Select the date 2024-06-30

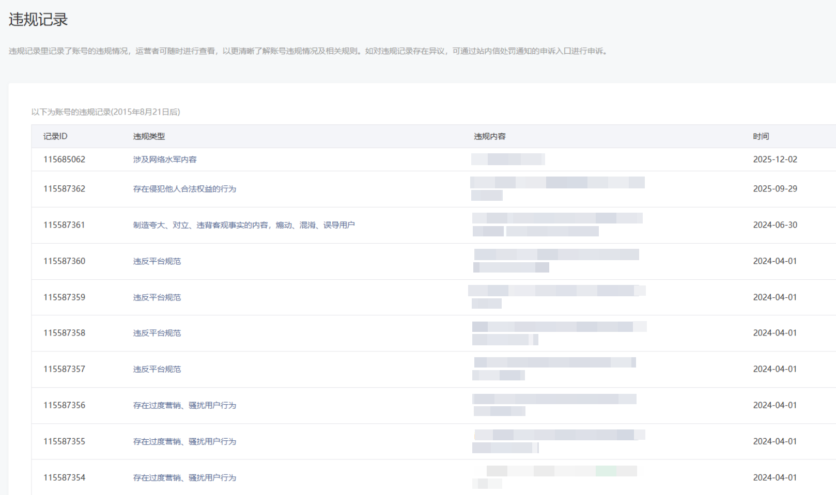pos(775,225)
